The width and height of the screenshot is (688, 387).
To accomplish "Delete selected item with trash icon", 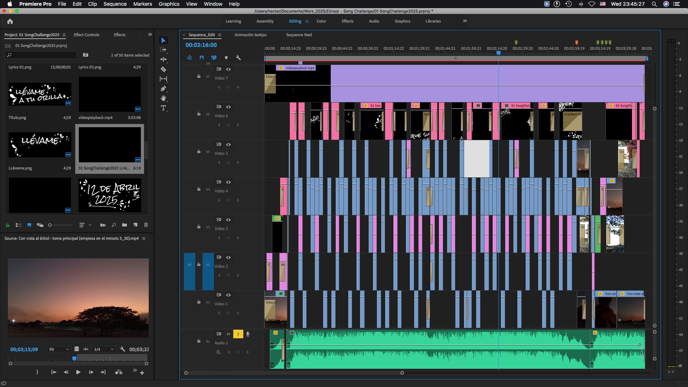I will click(x=146, y=225).
